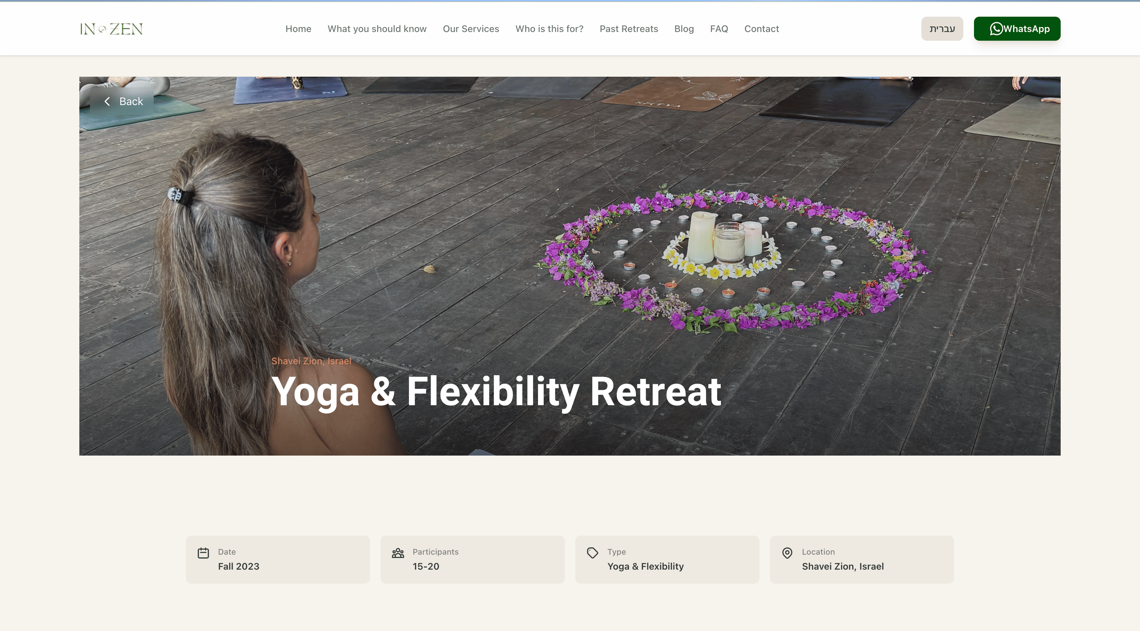Go to What you should know

(377, 29)
